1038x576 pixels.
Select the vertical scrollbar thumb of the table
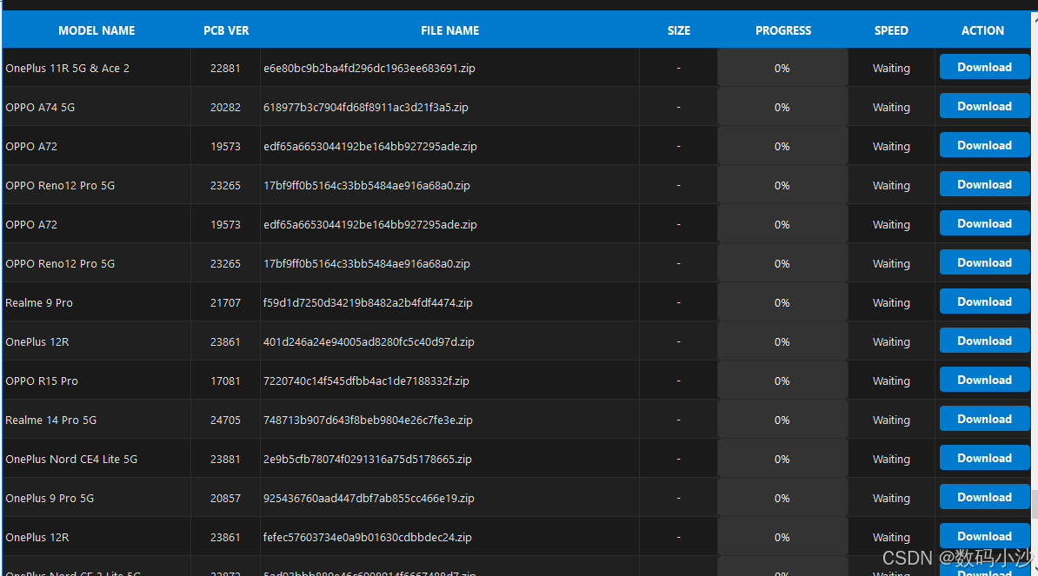coord(1034,504)
